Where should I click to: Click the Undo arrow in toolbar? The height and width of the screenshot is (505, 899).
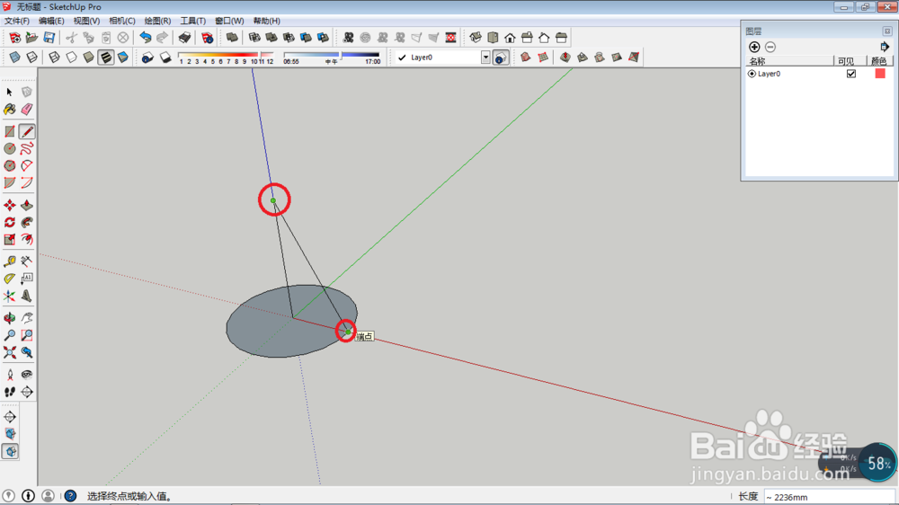[146, 38]
